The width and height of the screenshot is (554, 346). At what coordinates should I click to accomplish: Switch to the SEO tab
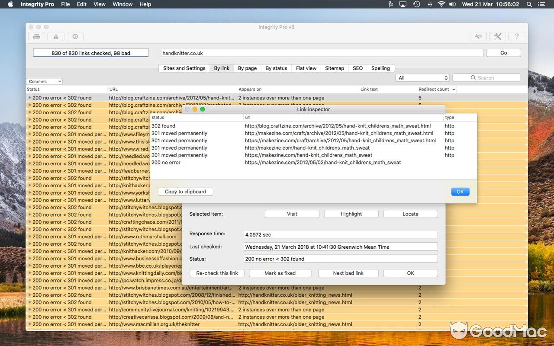(x=358, y=68)
